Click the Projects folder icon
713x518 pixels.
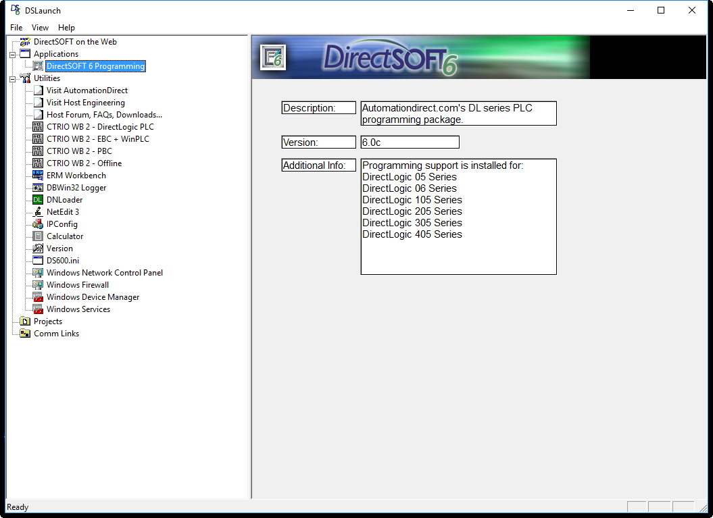tap(25, 321)
